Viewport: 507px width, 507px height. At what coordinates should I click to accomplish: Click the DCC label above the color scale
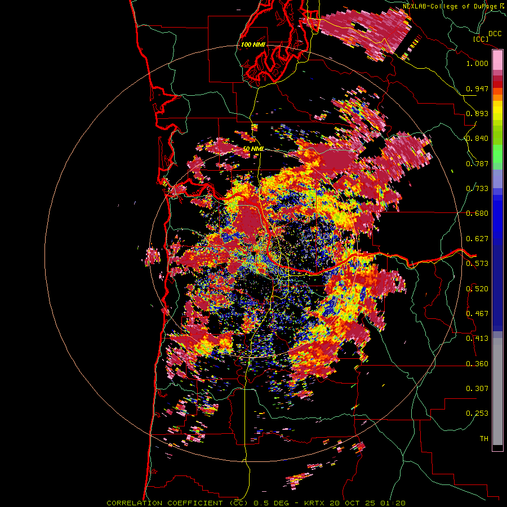[x=495, y=34]
